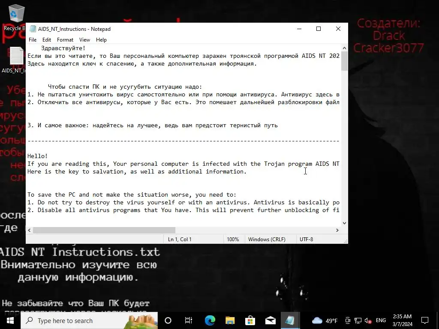This screenshot has height=329, width=439.
Task: Click the horizontal scrollbar thumb
Action: click(x=104, y=230)
